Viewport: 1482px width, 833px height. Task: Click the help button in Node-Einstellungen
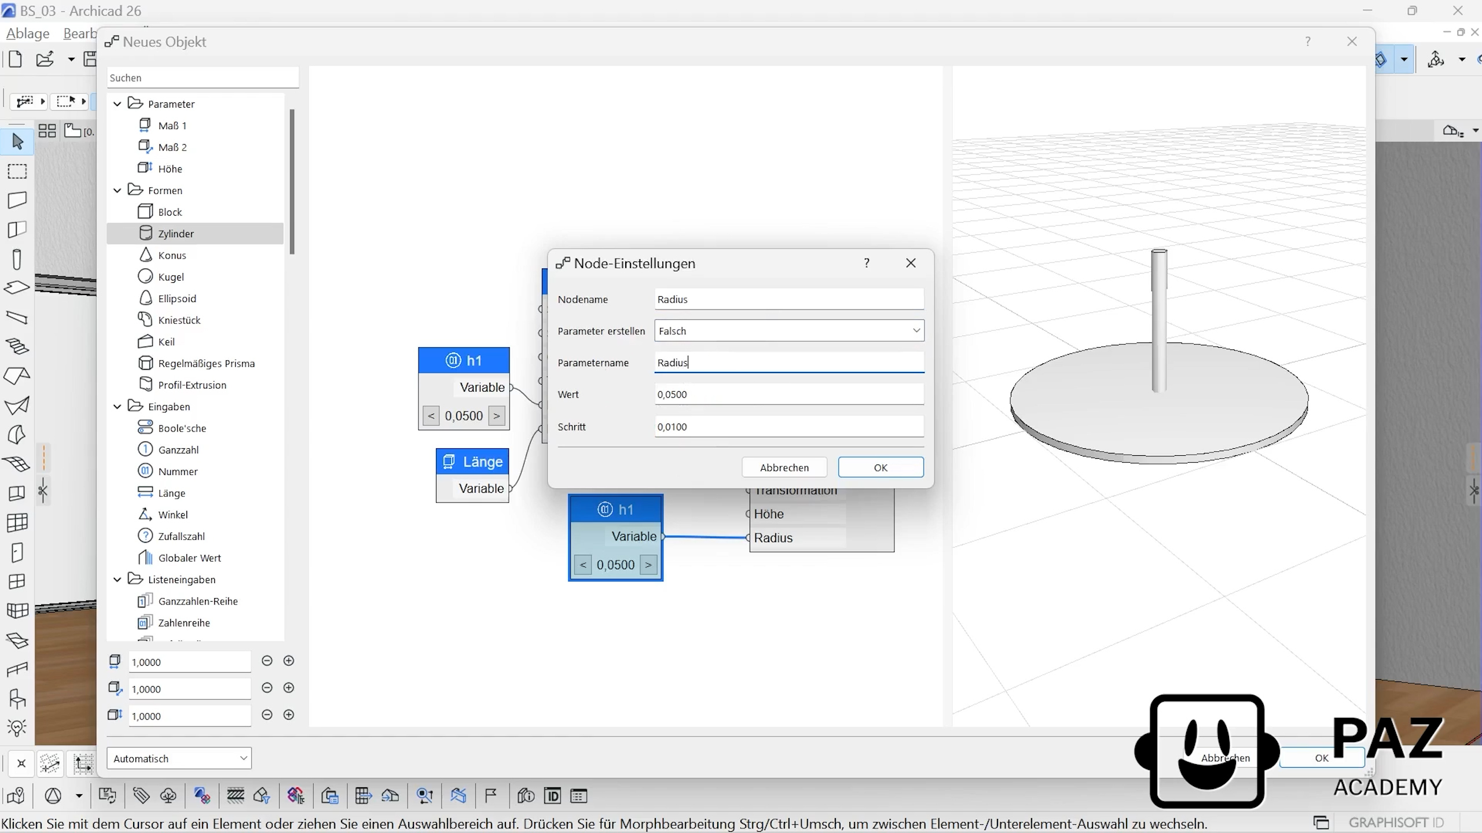[x=867, y=263]
